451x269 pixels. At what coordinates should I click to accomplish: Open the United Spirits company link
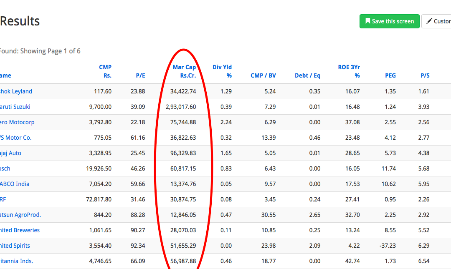coord(15,246)
